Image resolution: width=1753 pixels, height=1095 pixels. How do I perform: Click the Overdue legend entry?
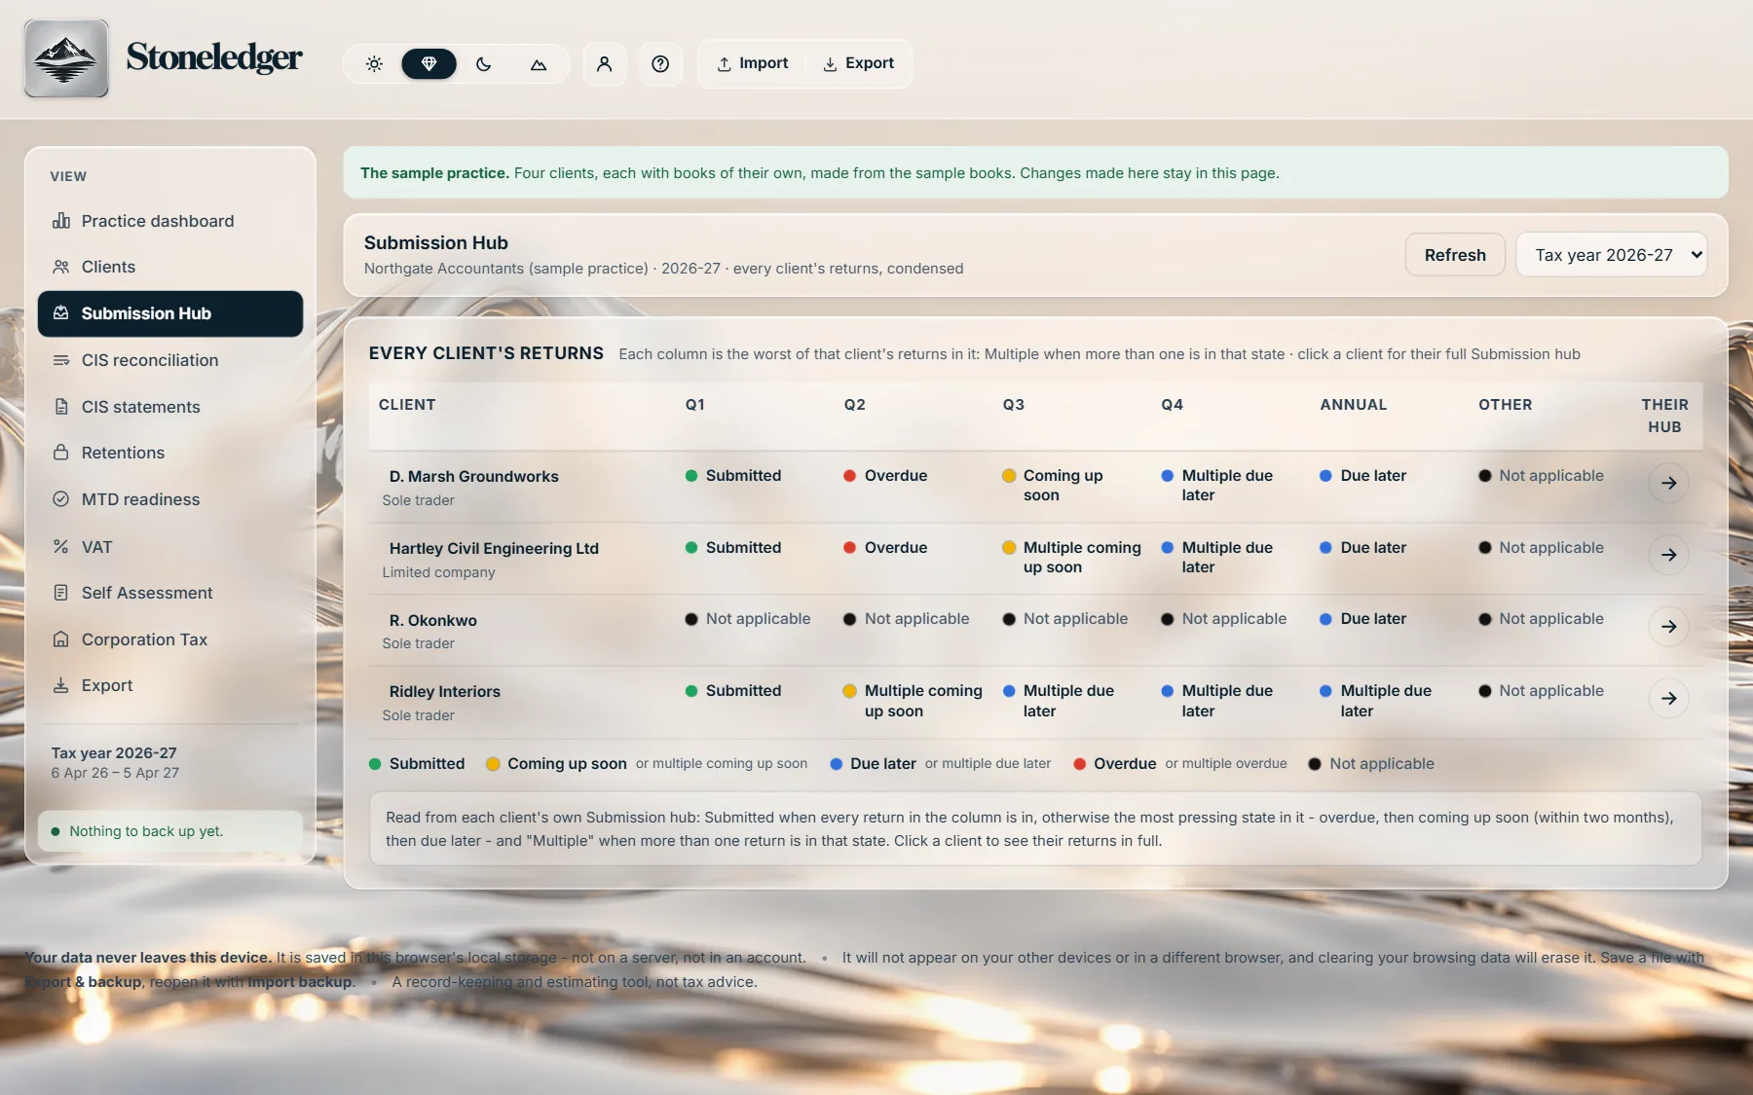point(1114,763)
